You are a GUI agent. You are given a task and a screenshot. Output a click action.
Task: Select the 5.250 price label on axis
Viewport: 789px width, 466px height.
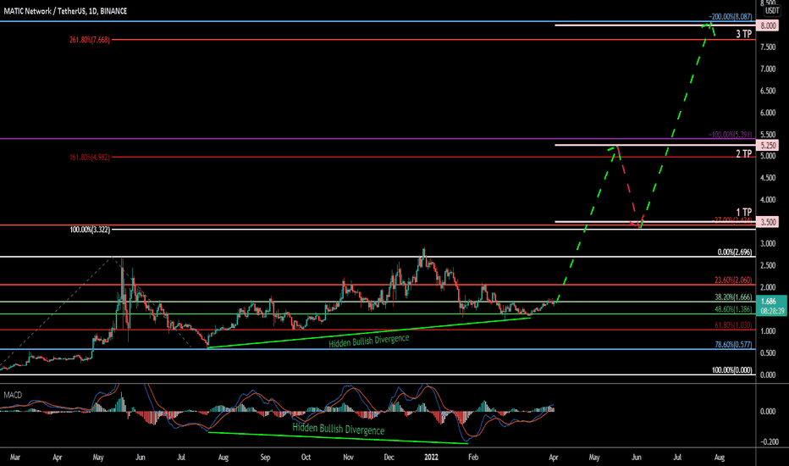coord(768,146)
